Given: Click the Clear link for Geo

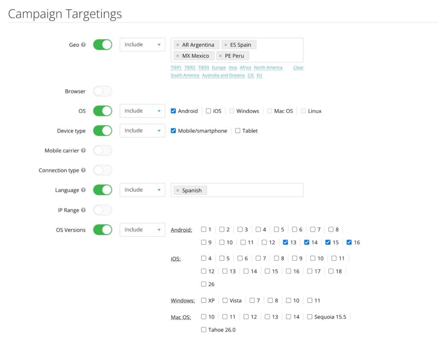Looking at the screenshot, I should pyautogui.click(x=298, y=68).
